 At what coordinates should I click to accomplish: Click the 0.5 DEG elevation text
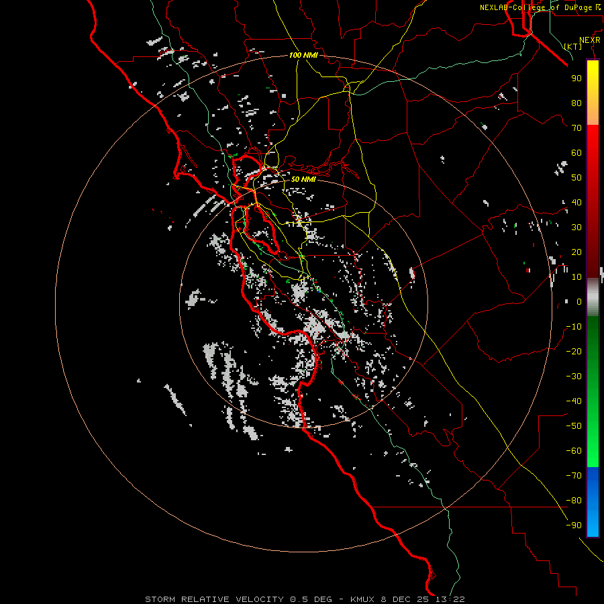click(x=311, y=599)
